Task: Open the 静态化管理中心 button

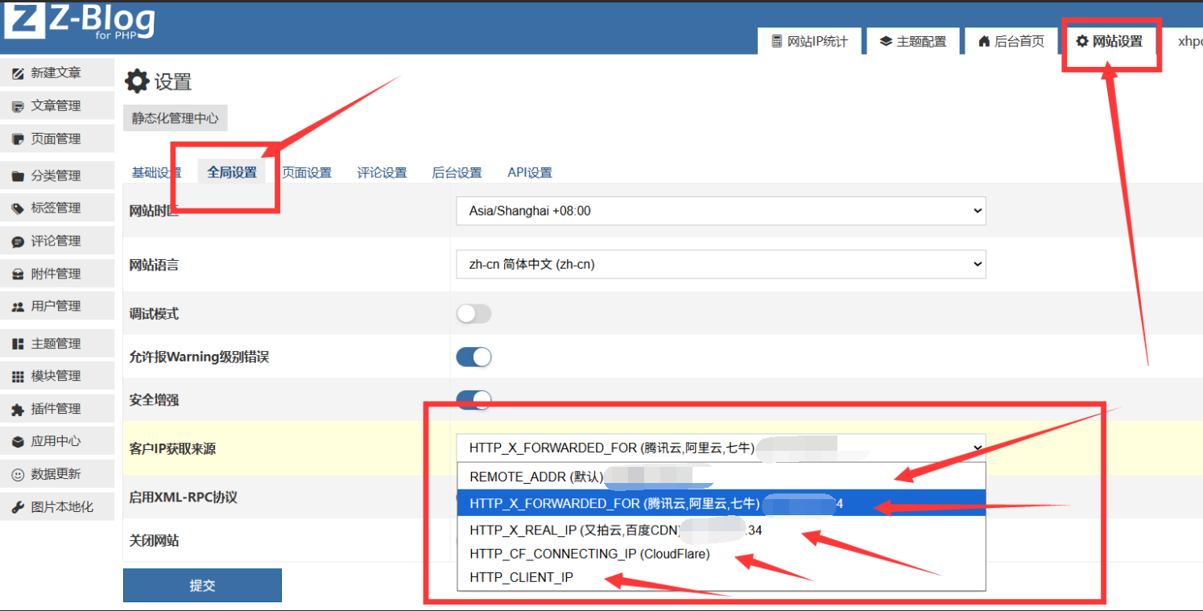Action: coord(176,118)
